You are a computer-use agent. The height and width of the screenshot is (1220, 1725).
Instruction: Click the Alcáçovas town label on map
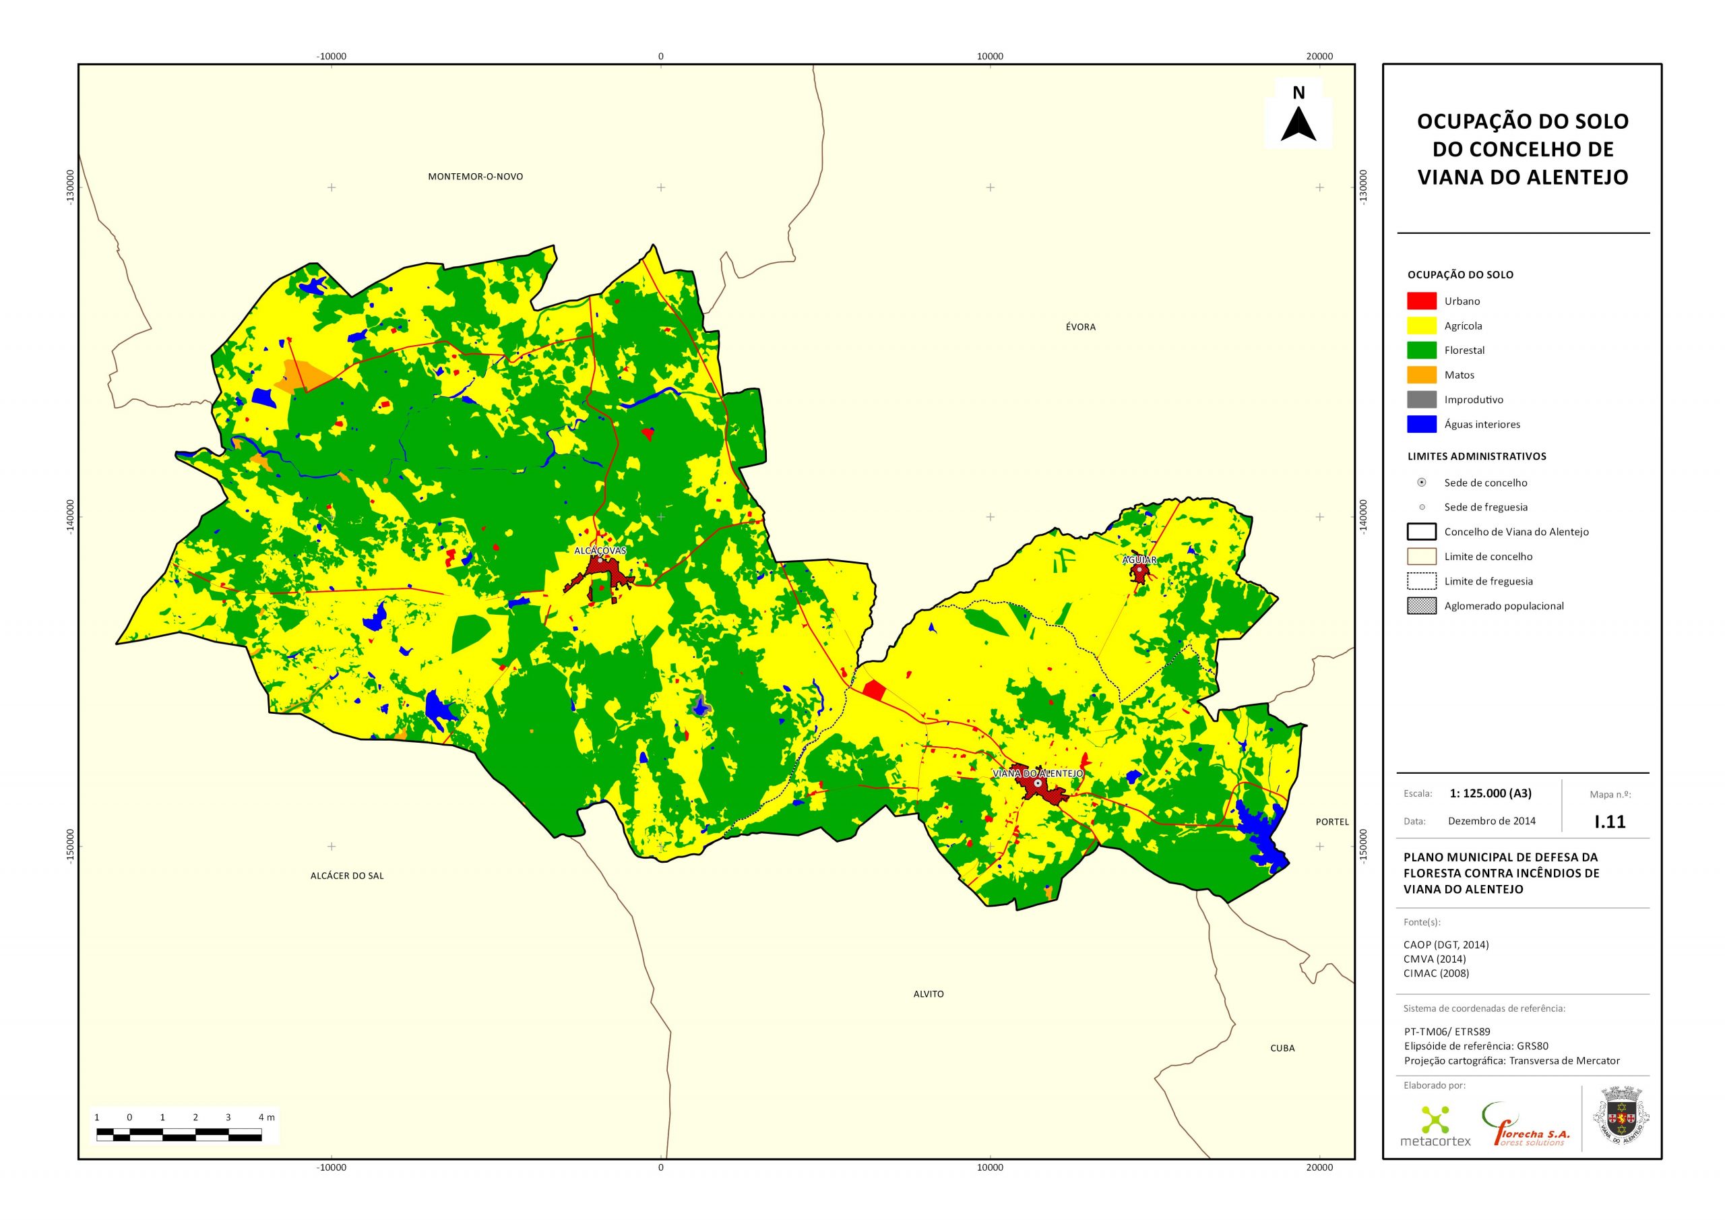(600, 550)
